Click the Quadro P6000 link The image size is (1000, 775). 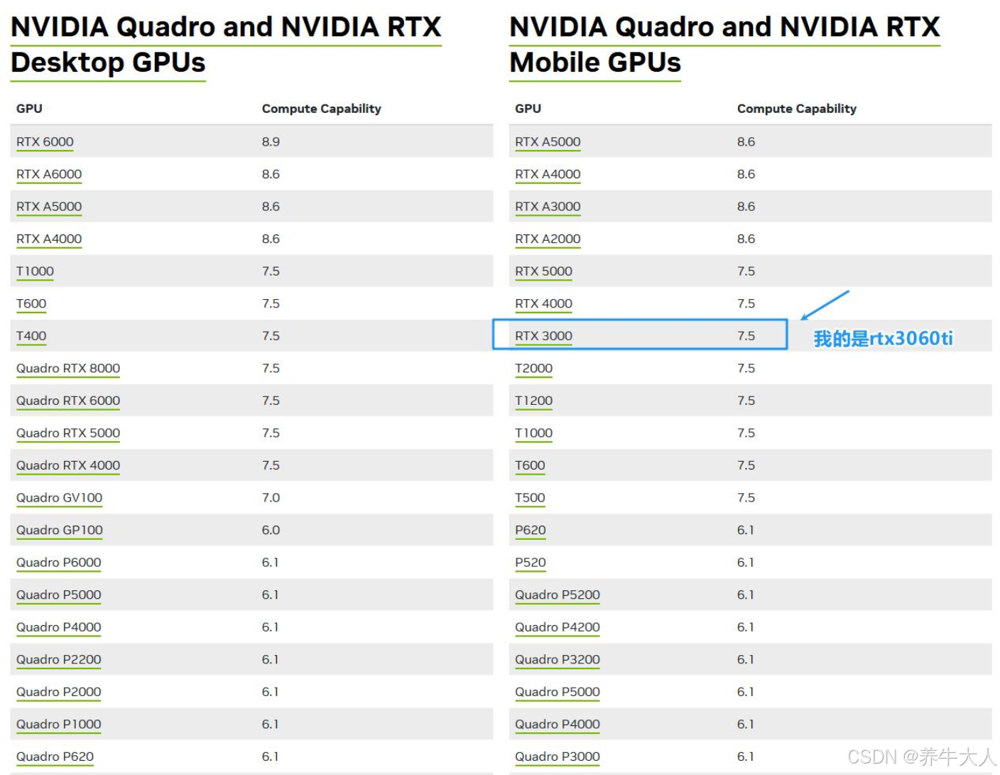coord(59,562)
